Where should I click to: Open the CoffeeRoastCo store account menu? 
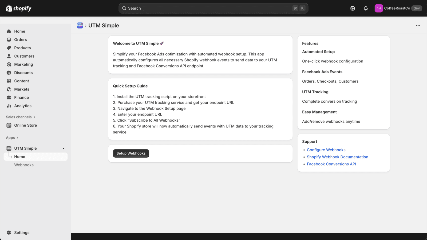tap(398, 8)
